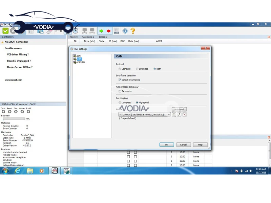The height and width of the screenshot is (203, 271).
Task: Select CAN in bus settings tree
Action: pos(79,59)
